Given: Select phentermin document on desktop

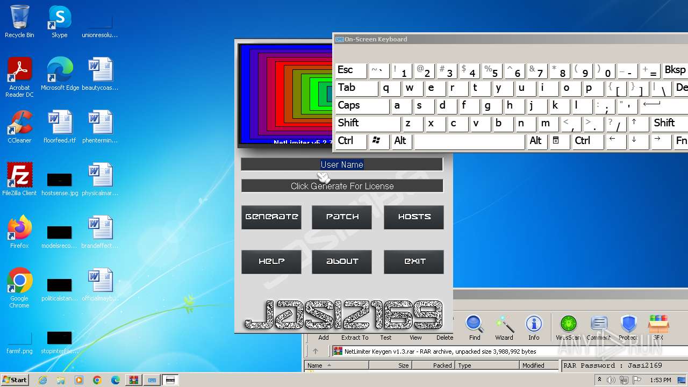Looking at the screenshot, I should coord(100,127).
